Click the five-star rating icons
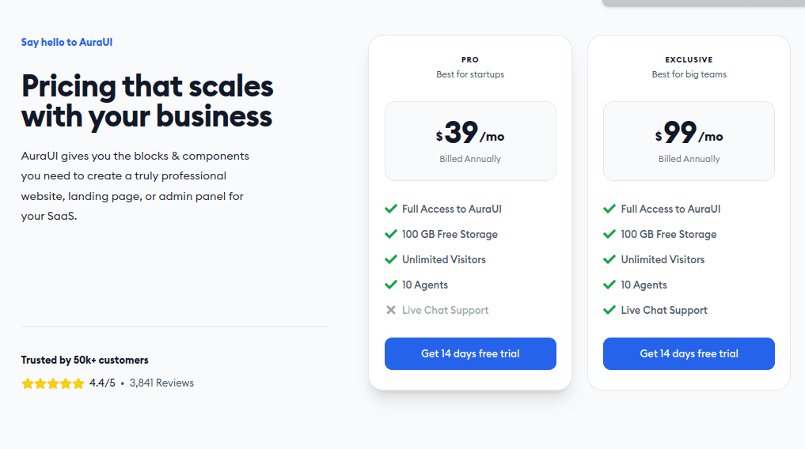The image size is (805, 449). click(53, 383)
